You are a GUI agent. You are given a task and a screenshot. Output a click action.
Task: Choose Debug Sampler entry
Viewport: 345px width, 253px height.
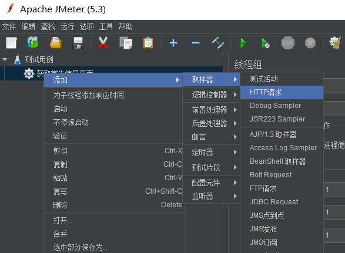(x=282, y=106)
